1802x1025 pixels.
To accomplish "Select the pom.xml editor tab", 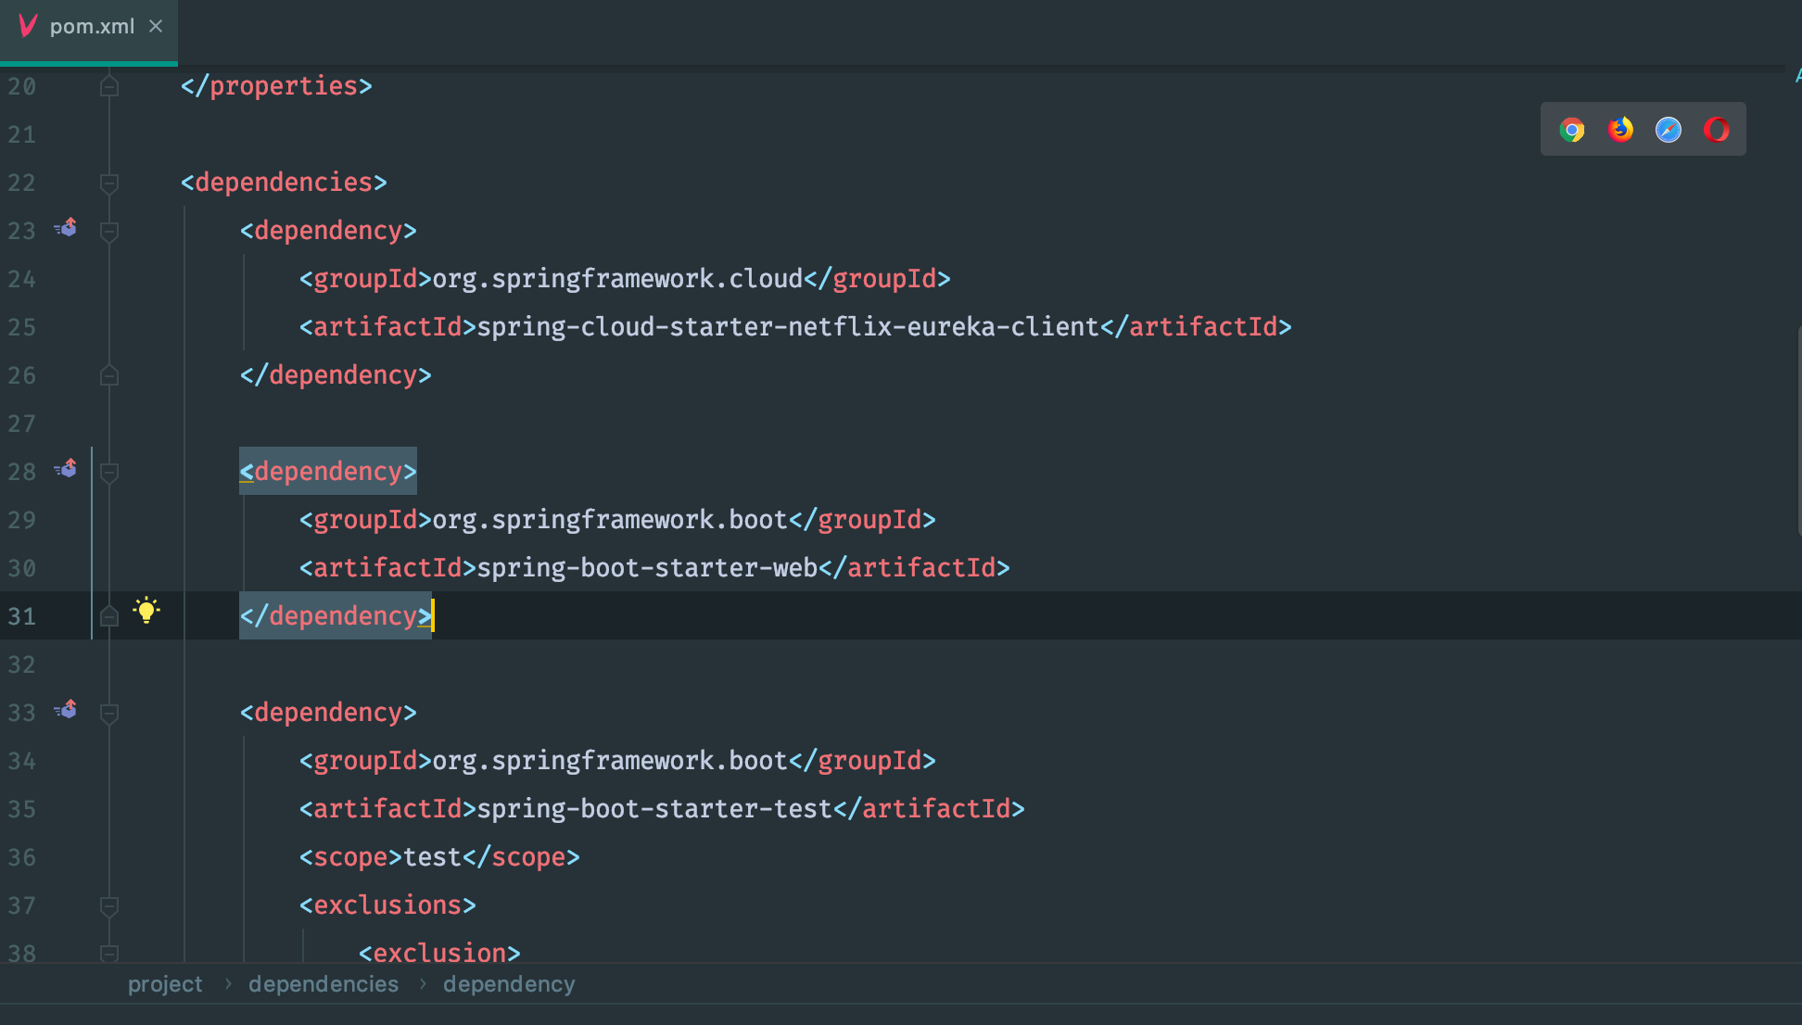I will click(91, 27).
